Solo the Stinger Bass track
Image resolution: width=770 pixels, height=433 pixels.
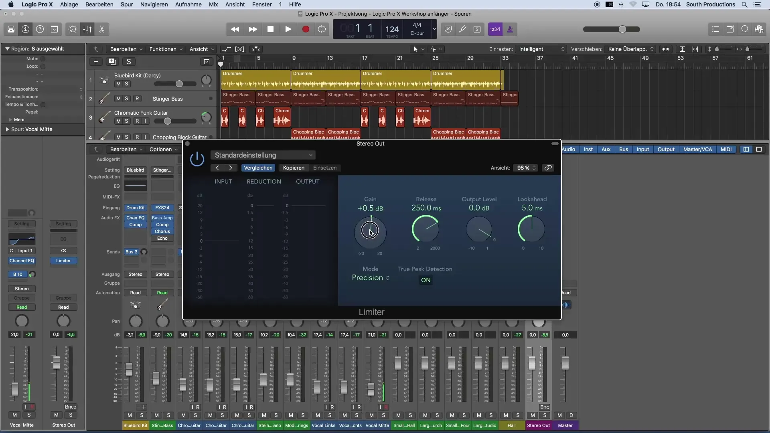(127, 99)
